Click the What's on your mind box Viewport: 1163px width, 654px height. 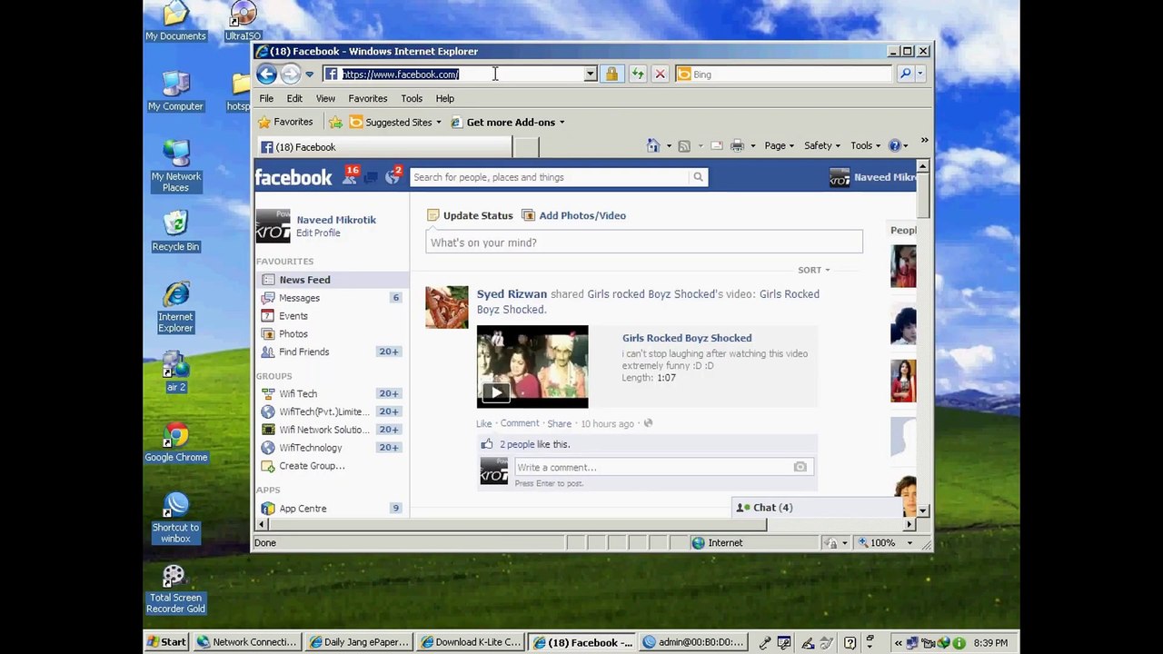tap(644, 243)
